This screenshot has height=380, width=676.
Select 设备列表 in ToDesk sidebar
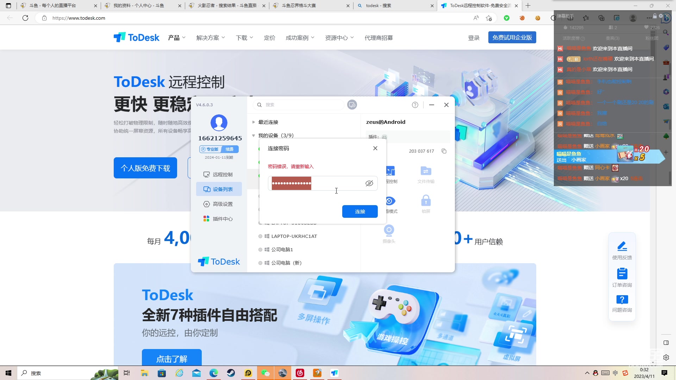point(218,189)
